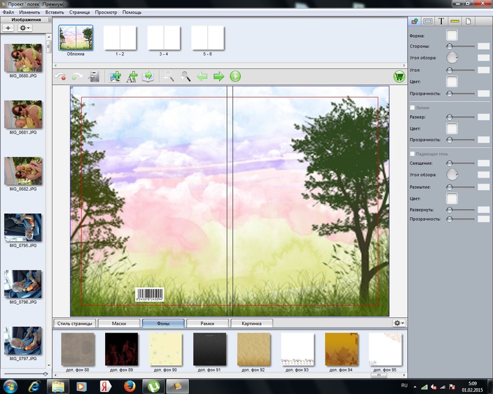
Task: Open the gear dropdown above backgrounds strip
Action: (x=399, y=324)
